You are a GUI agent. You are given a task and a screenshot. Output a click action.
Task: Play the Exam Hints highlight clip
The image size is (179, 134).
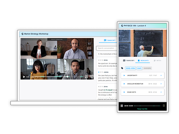(x=124, y=92)
